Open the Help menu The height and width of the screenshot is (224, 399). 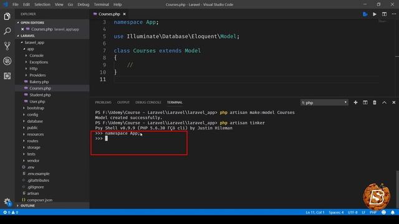(x=118, y=4)
